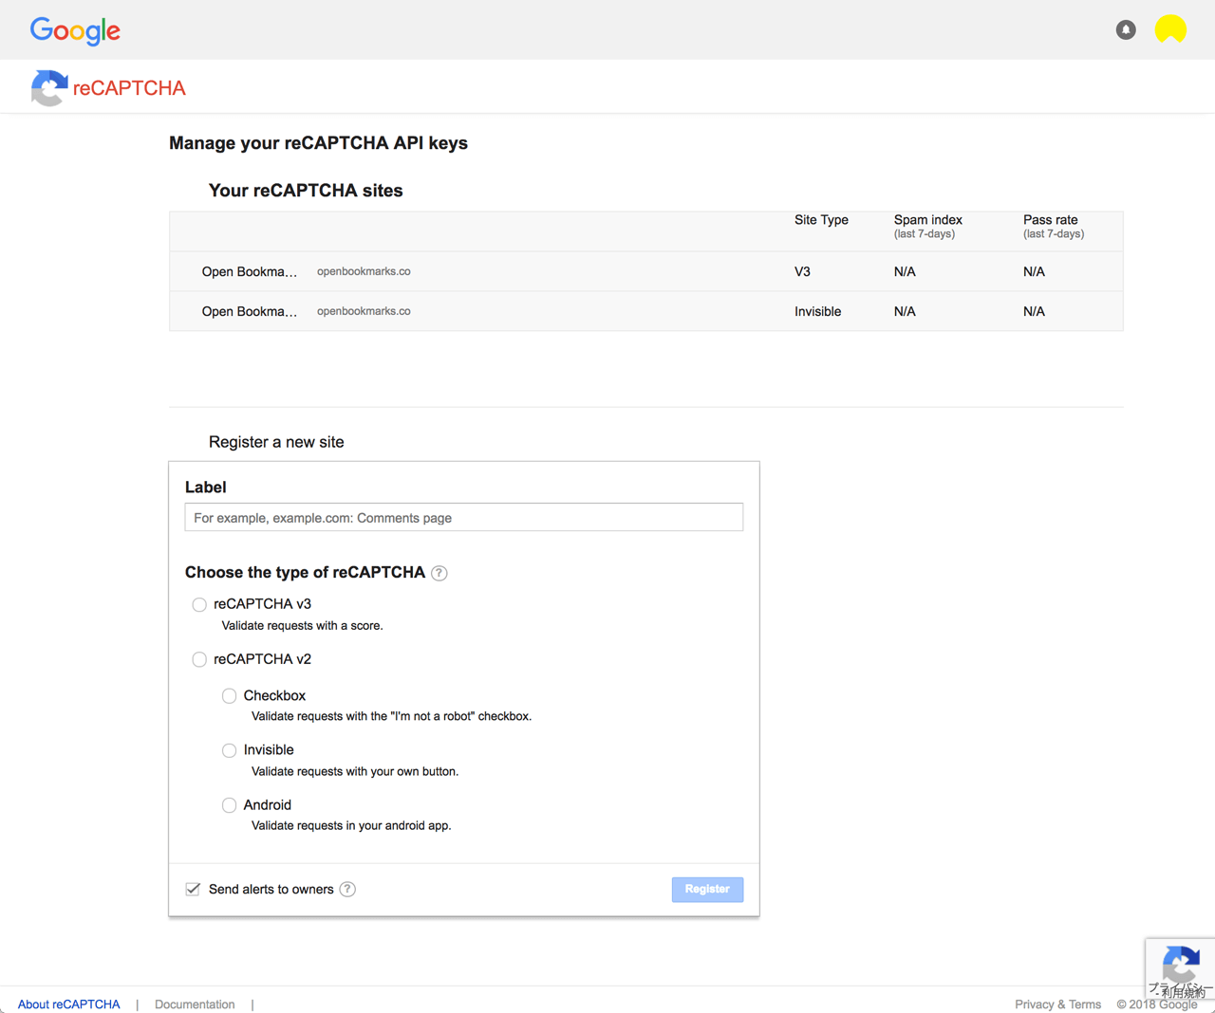Choose the Invisible radio option
Image resolution: width=1215 pixels, height=1013 pixels.
tap(229, 750)
